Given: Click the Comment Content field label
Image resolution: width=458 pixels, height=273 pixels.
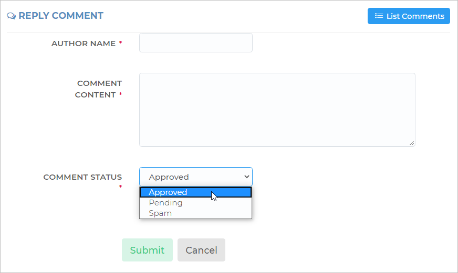Looking at the screenshot, I should click(98, 89).
